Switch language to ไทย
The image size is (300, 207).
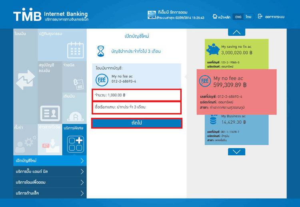(248, 17)
